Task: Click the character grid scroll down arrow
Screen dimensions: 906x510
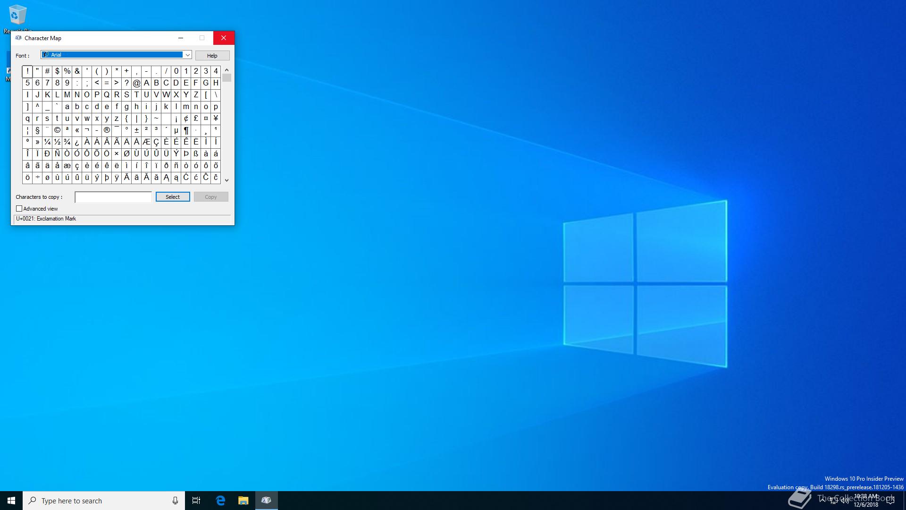Action: click(226, 180)
